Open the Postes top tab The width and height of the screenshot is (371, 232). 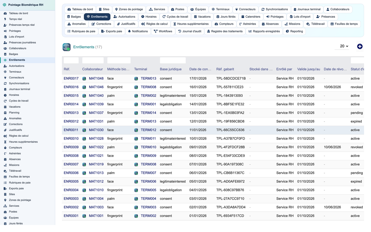pos(178,9)
